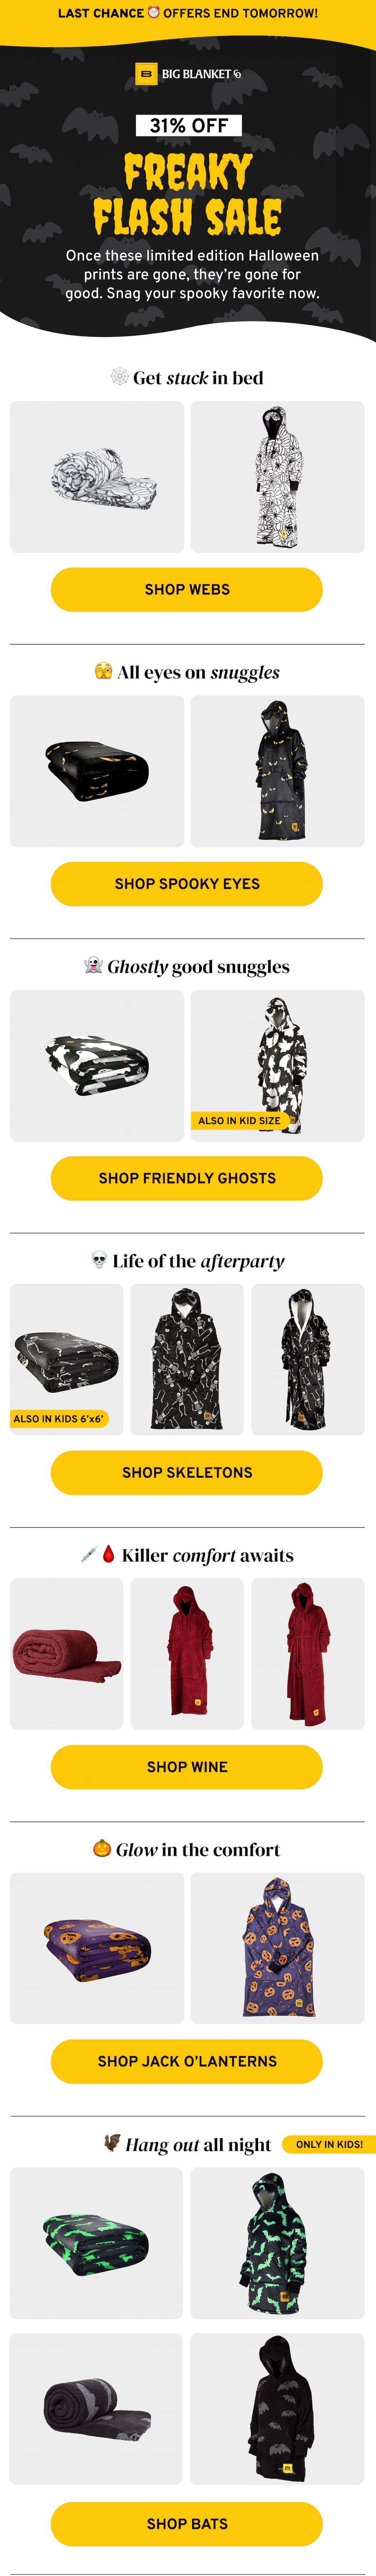Select the SHOP FRIENDLY GHOSTS button
Viewport: 376px width, 2576px height.
[187, 1178]
